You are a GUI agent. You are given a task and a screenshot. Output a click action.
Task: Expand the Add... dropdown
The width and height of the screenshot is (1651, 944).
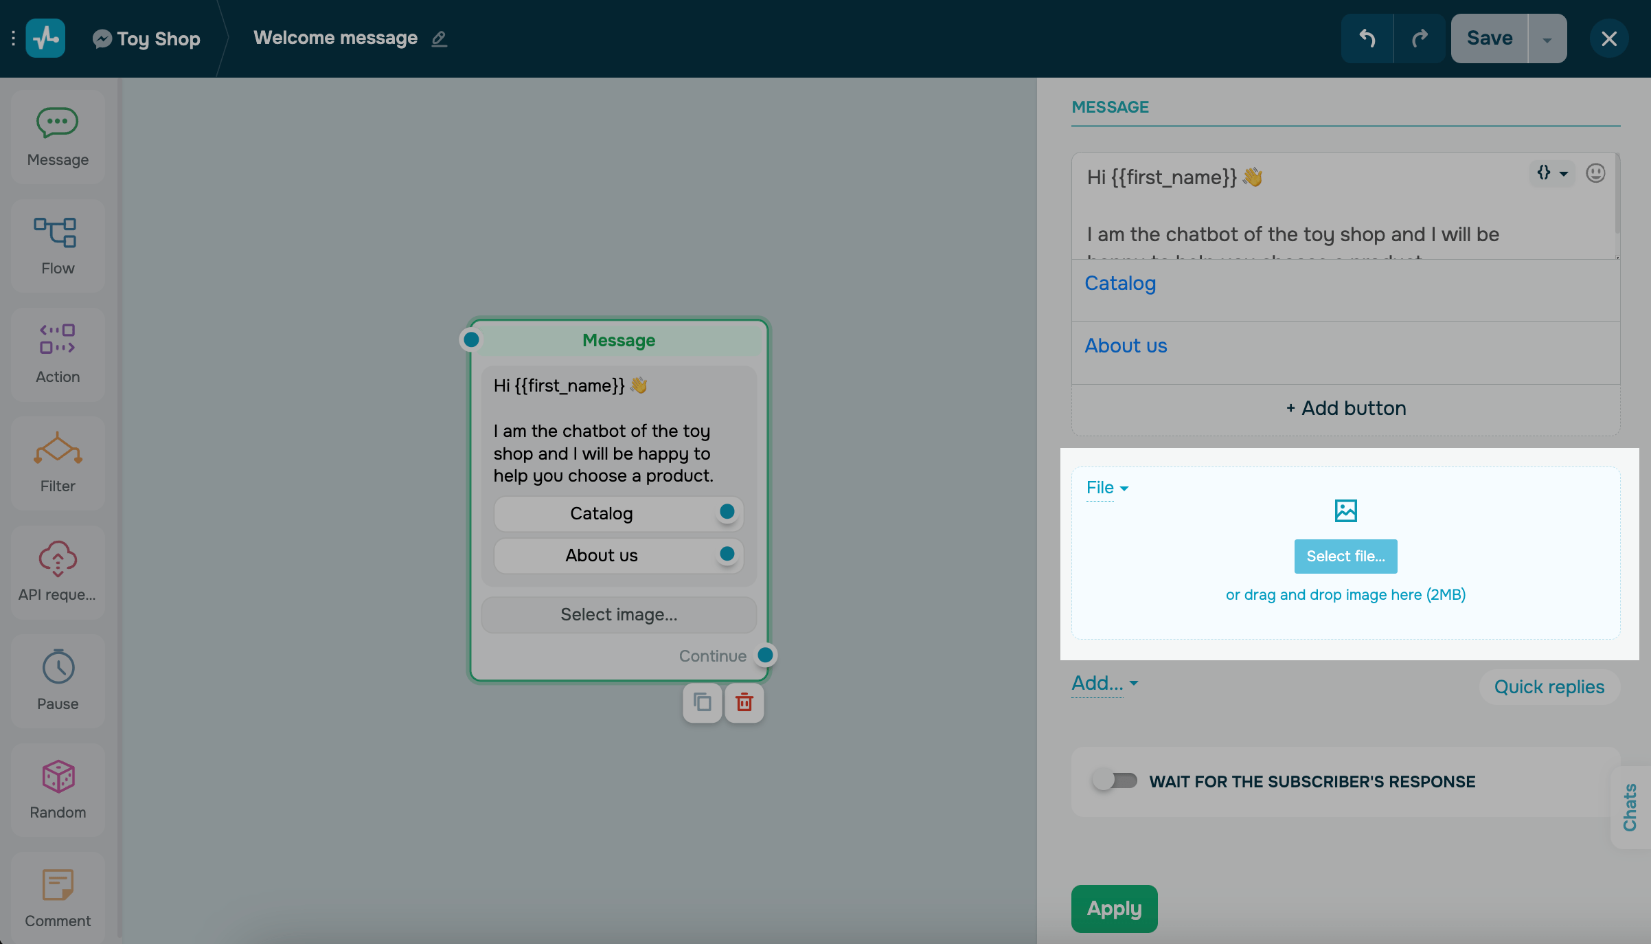tap(1104, 683)
